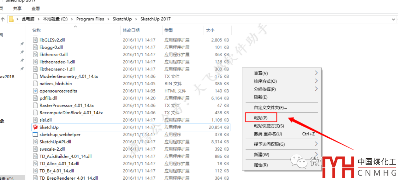The width and height of the screenshot is (398, 180).
Task: Click the ModelerGeometry_4.01_14.tx file icon
Action: tap(35, 76)
